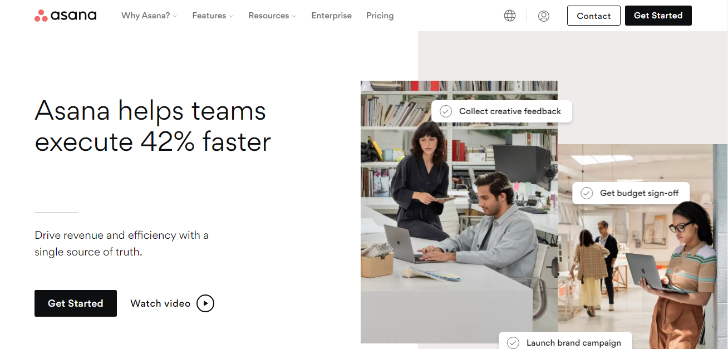Go to the Pricing page
The height and width of the screenshot is (349, 728).
(x=380, y=16)
